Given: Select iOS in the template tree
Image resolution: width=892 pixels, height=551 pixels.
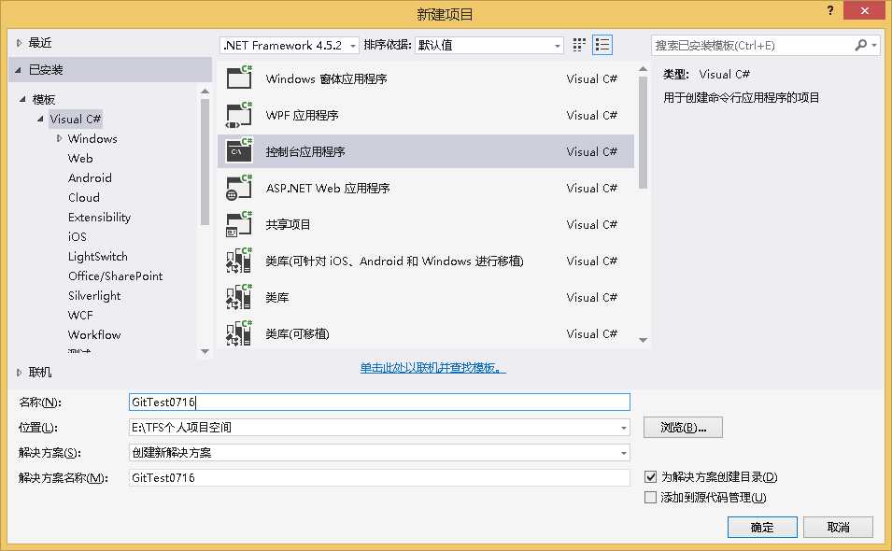Looking at the screenshot, I should pos(78,236).
